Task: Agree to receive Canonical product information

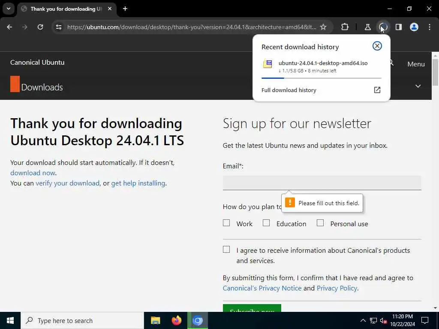Action: point(226,250)
